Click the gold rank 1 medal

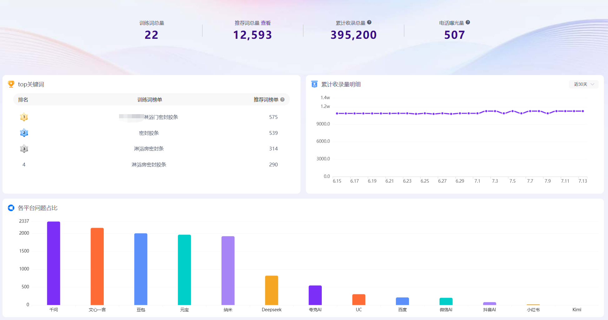(x=24, y=117)
